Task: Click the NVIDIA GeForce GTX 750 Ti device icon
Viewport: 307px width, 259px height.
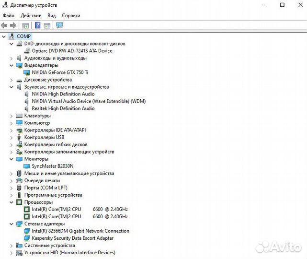Action: coord(27,72)
